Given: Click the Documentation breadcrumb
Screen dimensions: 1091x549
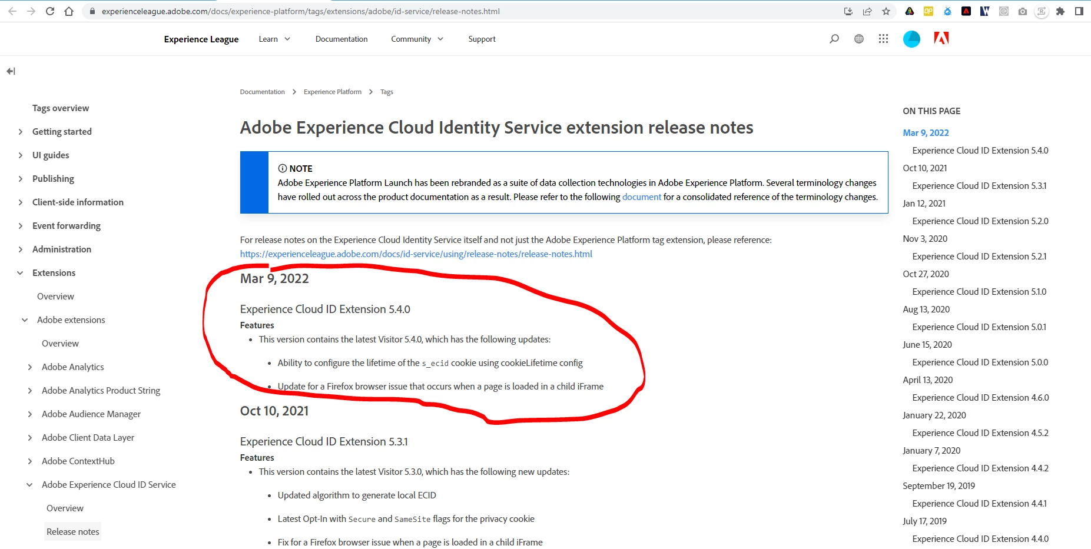Looking at the screenshot, I should tap(262, 92).
